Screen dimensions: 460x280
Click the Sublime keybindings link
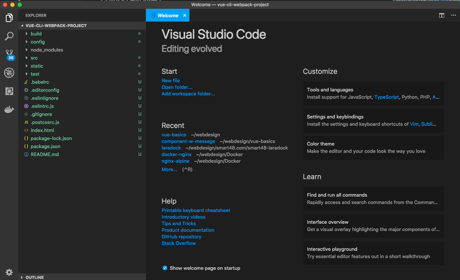[x=429, y=124]
